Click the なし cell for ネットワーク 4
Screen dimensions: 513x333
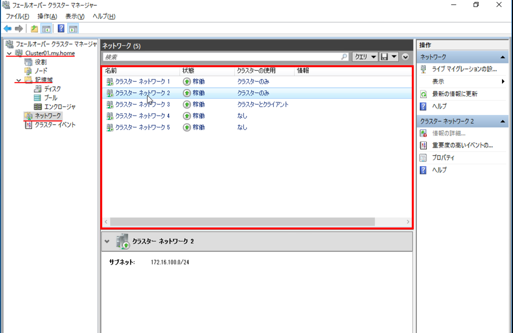(242, 116)
